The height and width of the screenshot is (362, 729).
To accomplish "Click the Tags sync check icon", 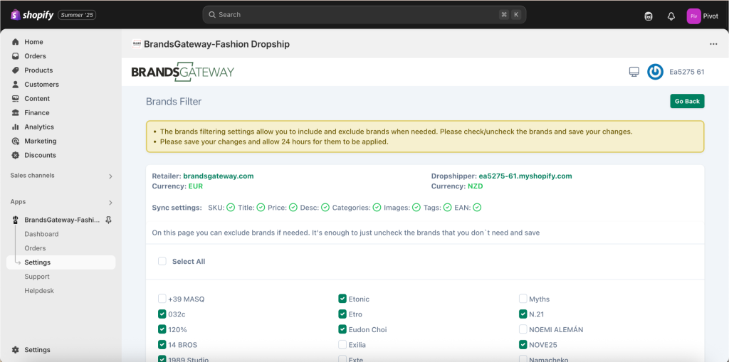I will 447,207.
